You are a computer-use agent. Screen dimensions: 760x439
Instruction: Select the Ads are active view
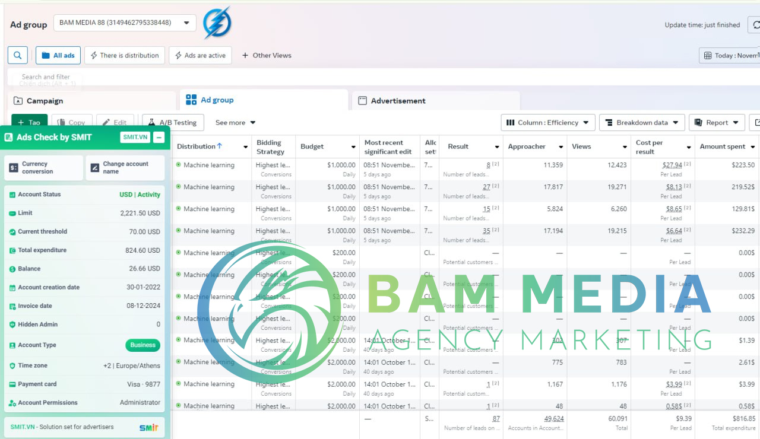click(x=200, y=55)
